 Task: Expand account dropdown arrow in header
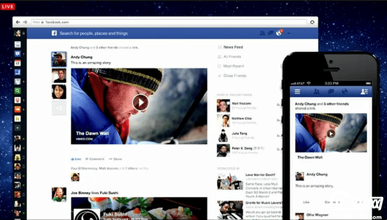[288, 34]
